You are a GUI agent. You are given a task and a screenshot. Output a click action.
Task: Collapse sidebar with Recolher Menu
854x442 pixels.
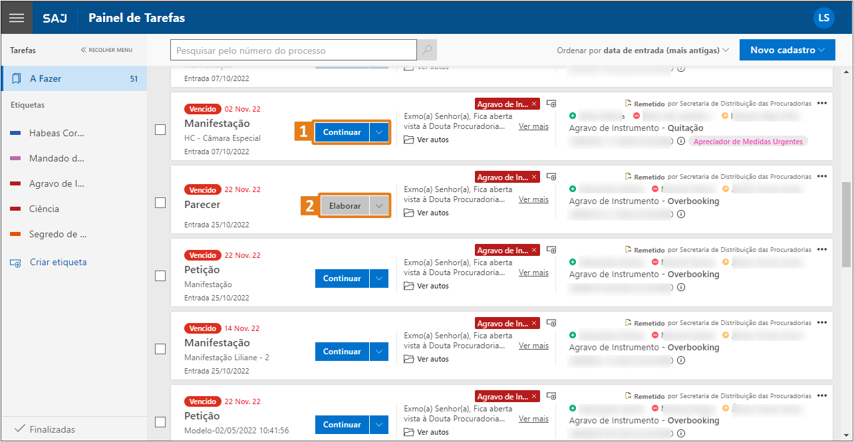[106, 50]
